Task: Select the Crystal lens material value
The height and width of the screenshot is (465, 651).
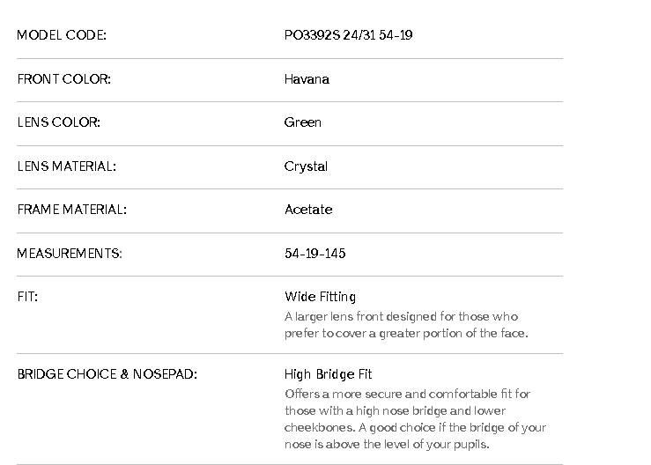Action: (x=306, y=166)
